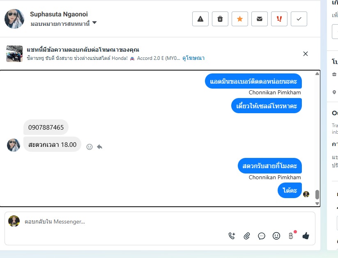
Task: Mark conversation as spam with warning icon
Action: click(200, 19)
